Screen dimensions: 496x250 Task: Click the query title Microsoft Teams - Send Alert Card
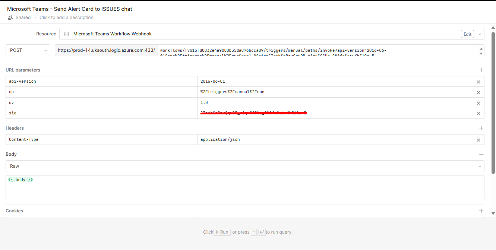pos(70,9)
